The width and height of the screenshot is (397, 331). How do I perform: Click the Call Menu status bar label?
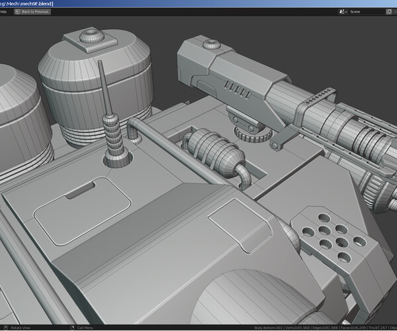click(85, 328)
